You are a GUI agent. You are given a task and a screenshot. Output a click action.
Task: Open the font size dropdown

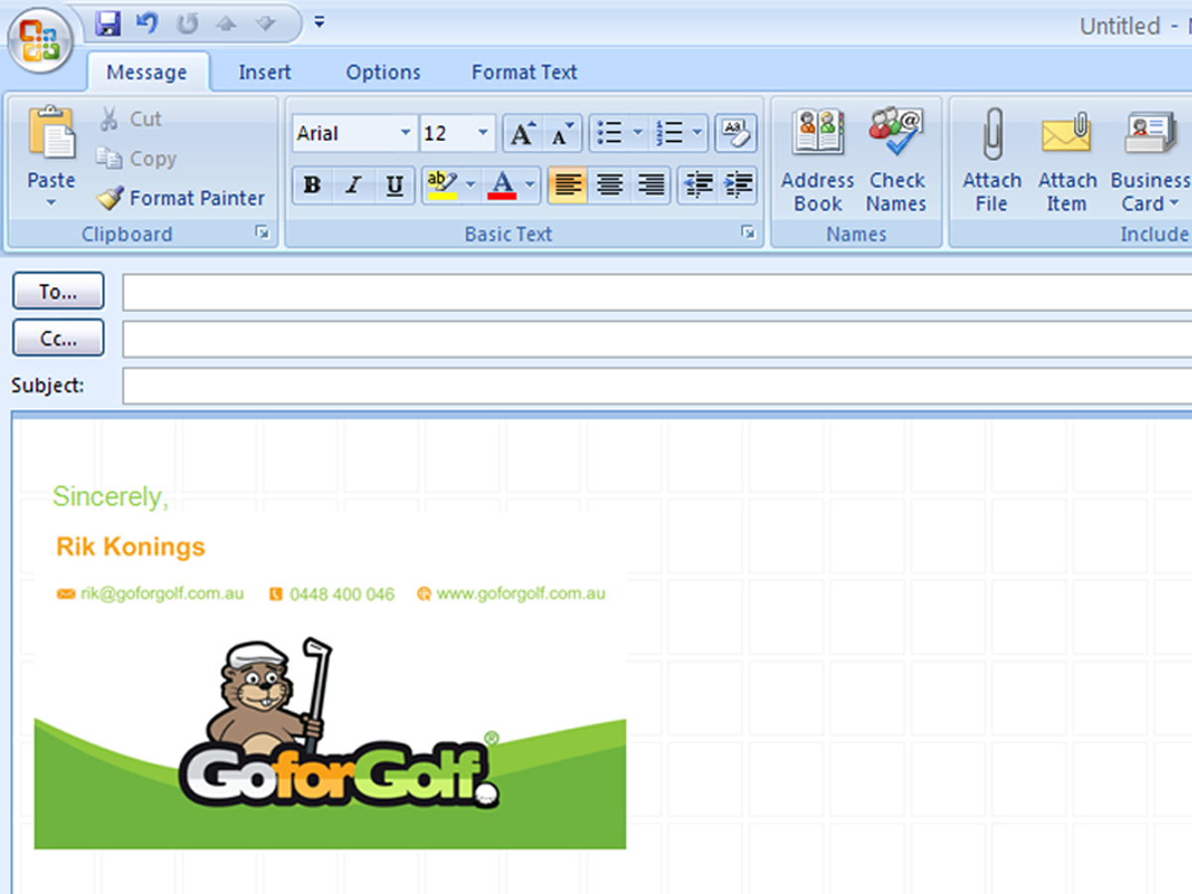(483, 133)
